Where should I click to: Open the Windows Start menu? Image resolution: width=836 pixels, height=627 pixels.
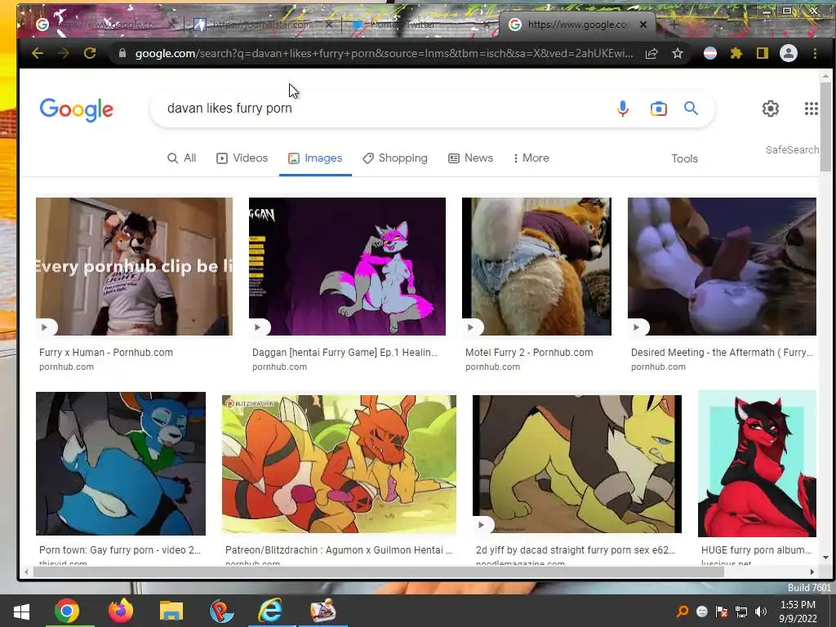click(x=20, y=611)
